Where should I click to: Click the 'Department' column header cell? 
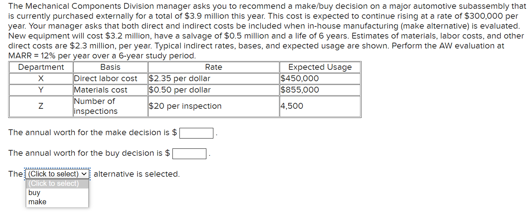tap(41, 67)
